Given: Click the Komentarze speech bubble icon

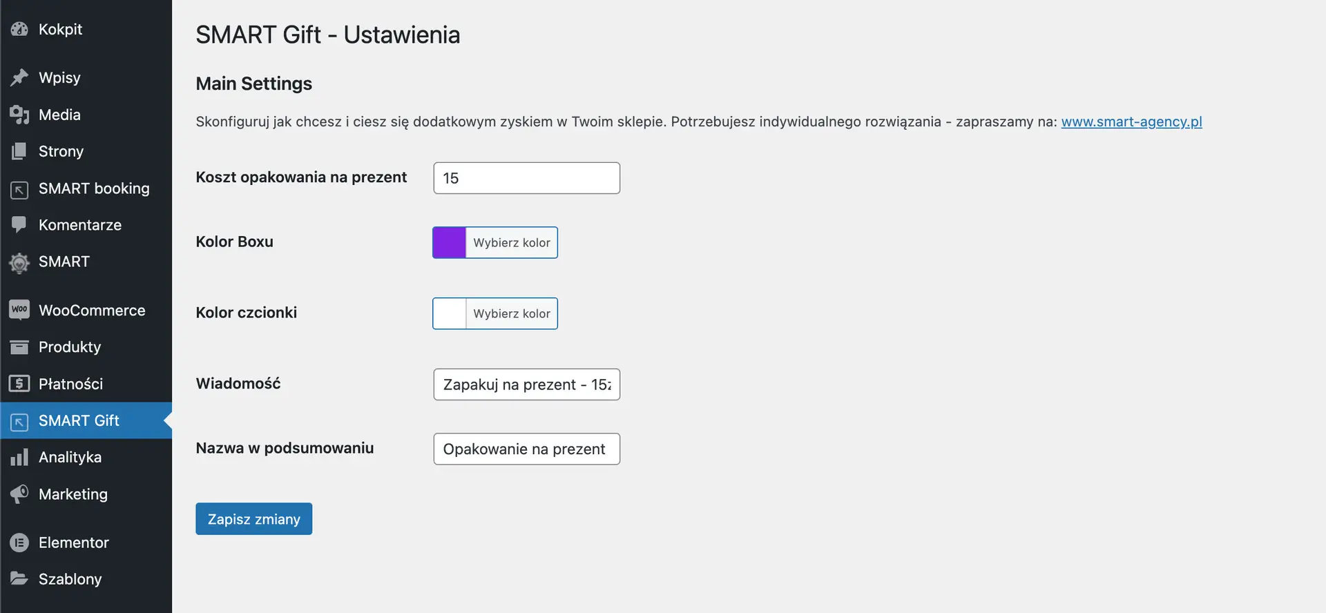Looking at the screenshot, I should [x=19, y=224].
